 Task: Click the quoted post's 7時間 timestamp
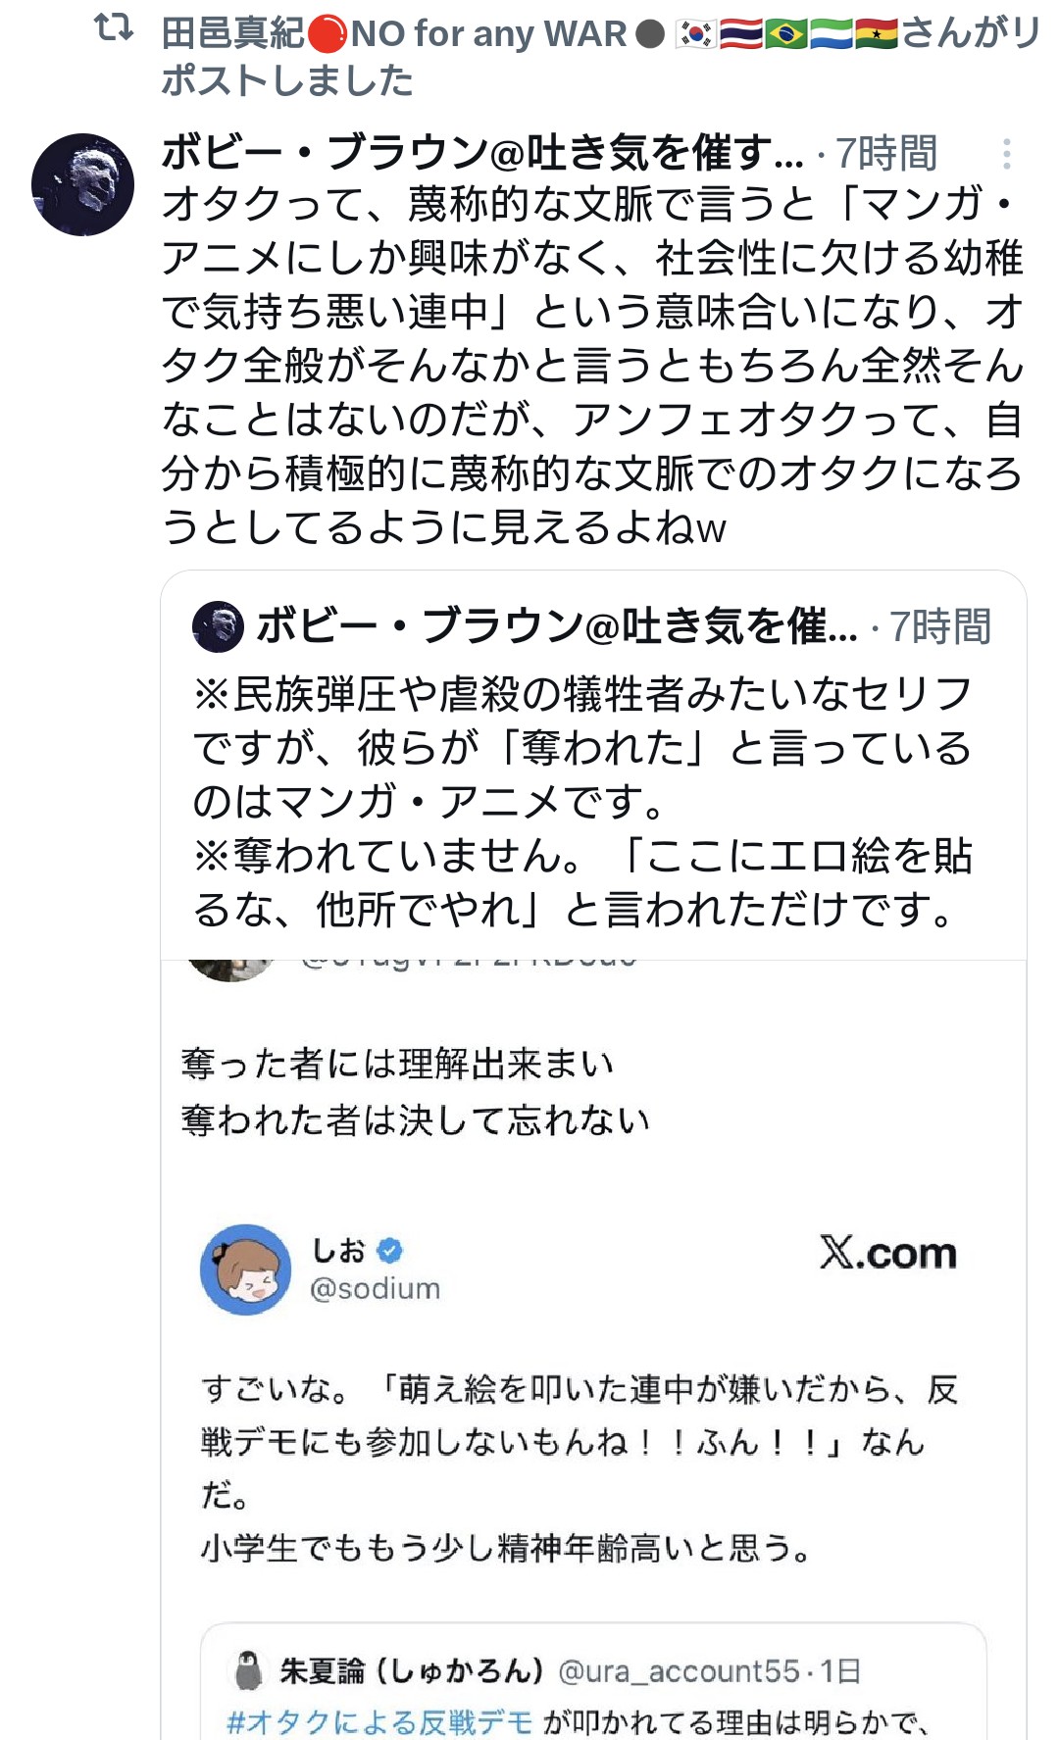[940, 627]
